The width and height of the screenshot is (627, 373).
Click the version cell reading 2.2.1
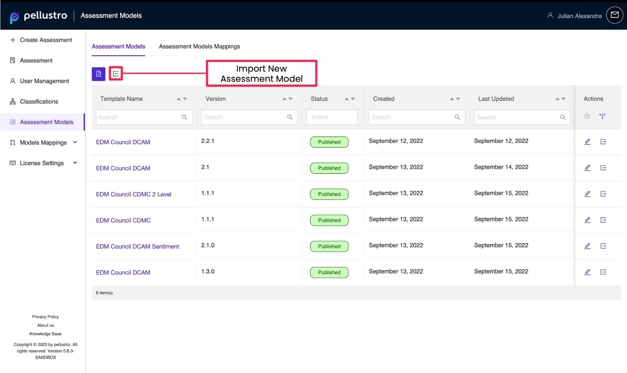click(208, 141)
